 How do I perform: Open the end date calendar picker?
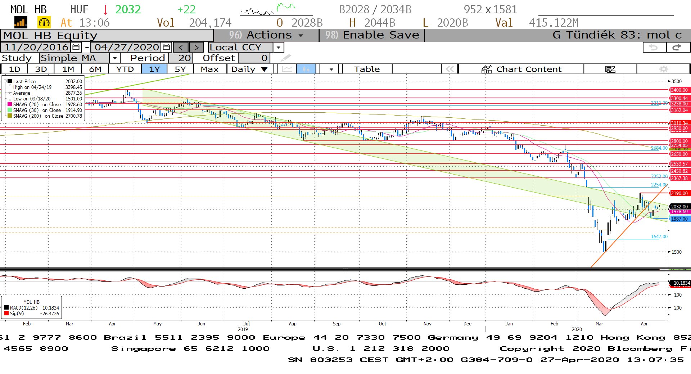tap(166, 47)
